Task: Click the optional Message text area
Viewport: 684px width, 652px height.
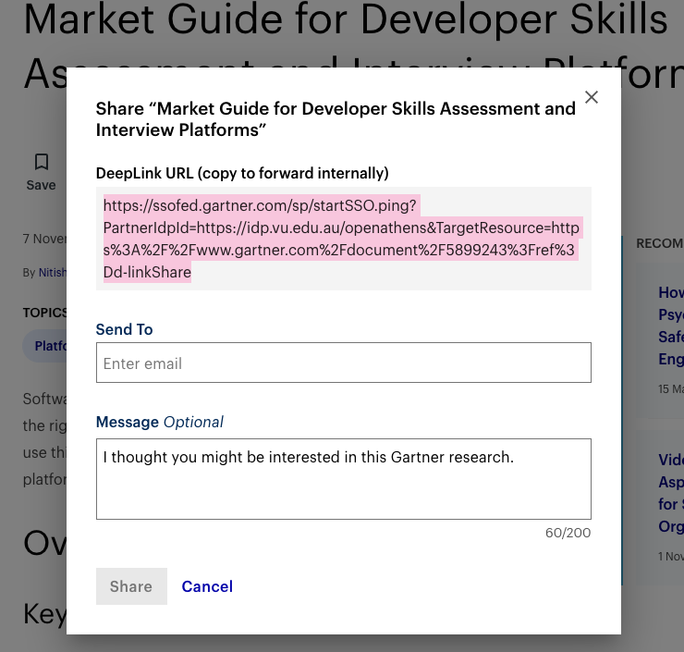Action: (x=343, y=479)
